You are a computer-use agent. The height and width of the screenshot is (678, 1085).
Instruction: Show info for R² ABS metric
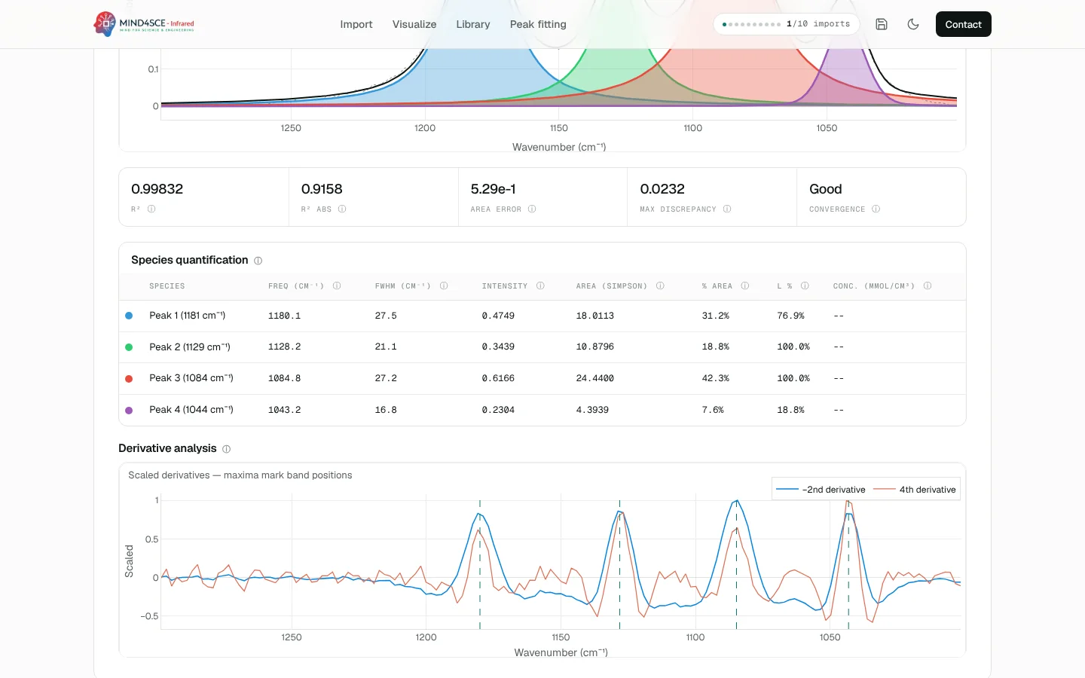click(x=342, y=209)
